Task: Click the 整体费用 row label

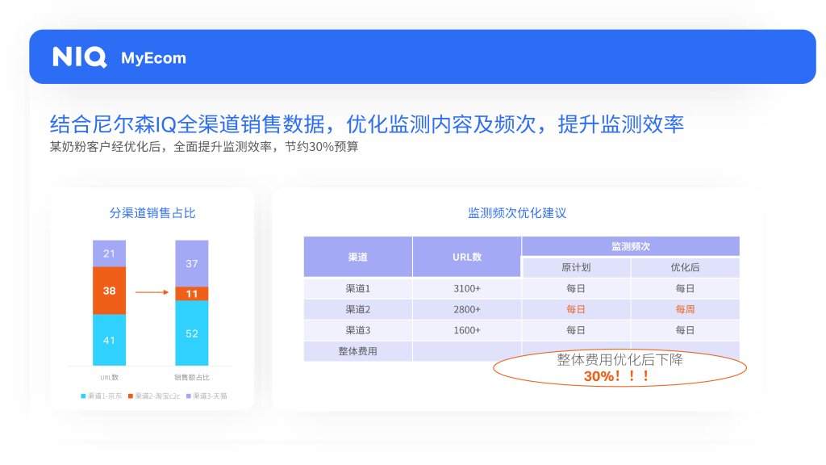Action: point(357,351)
